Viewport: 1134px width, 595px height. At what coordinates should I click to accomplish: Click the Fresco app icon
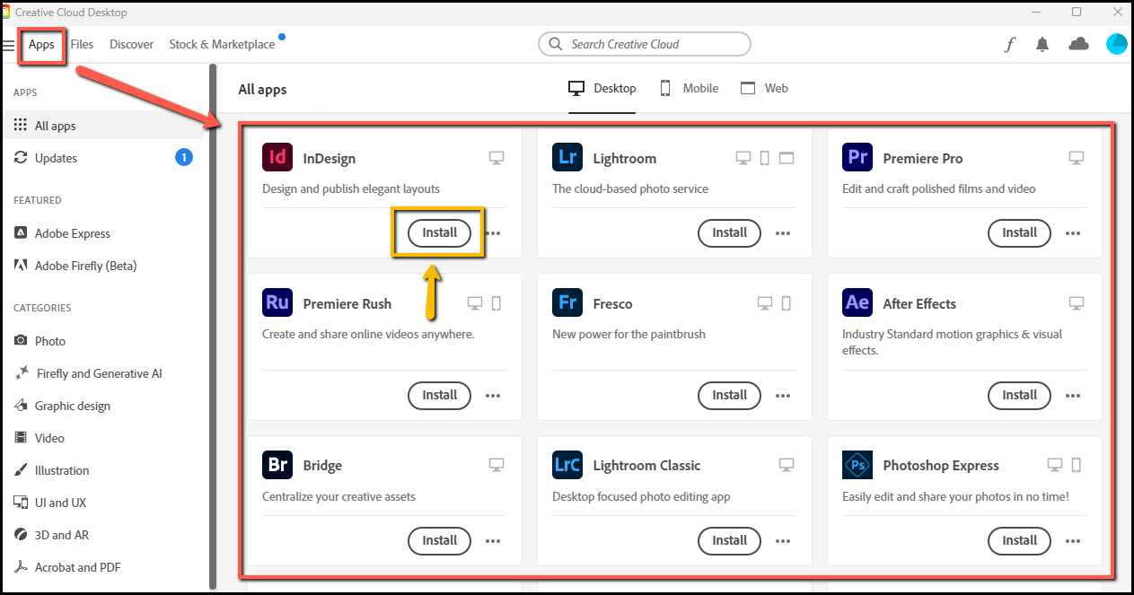click(x=567, y=303)
